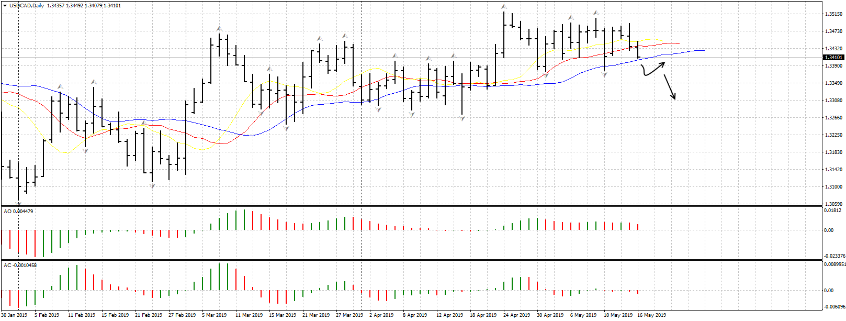Click the down fractal arrow under the mid-April low bar
Screen dimensions: 846x321
point(462,119)
